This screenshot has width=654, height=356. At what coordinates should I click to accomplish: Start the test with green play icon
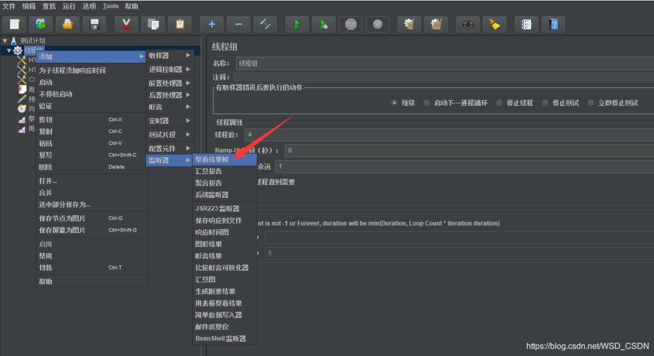tap(297, 25)
